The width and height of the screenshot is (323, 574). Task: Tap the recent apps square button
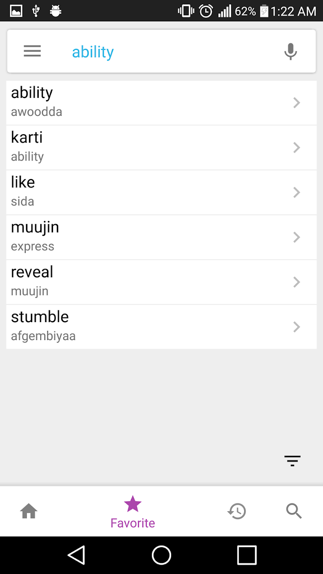tap(247, 555)
